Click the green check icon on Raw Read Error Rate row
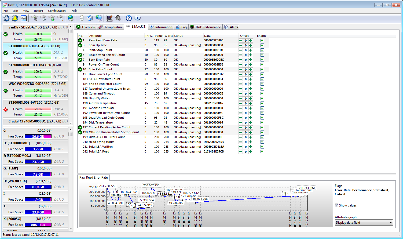The image size is (403, 239). (80, 41)
